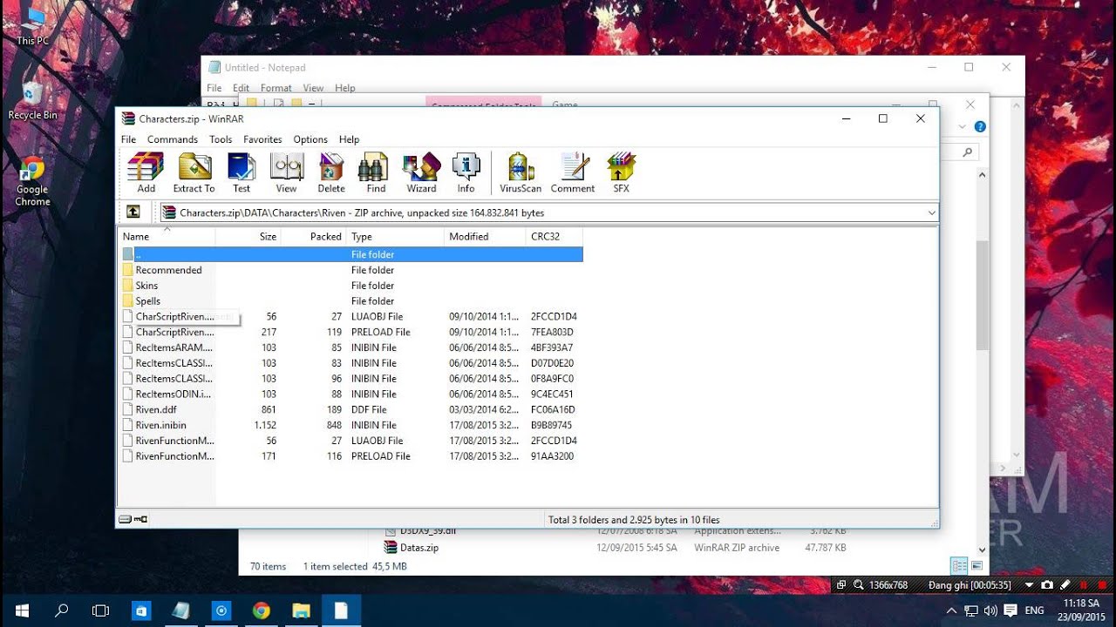The image size is (1116, 627).
Task: Select the RivenFunctionM PRELOAD file row
Action: click(x=350, y=455)
